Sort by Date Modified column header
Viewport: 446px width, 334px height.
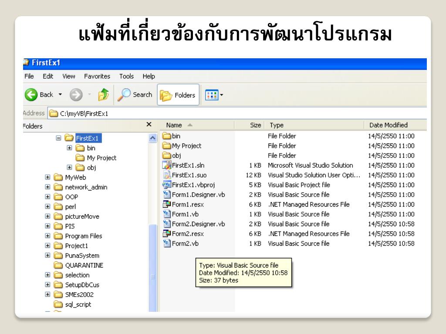(395, 125)
